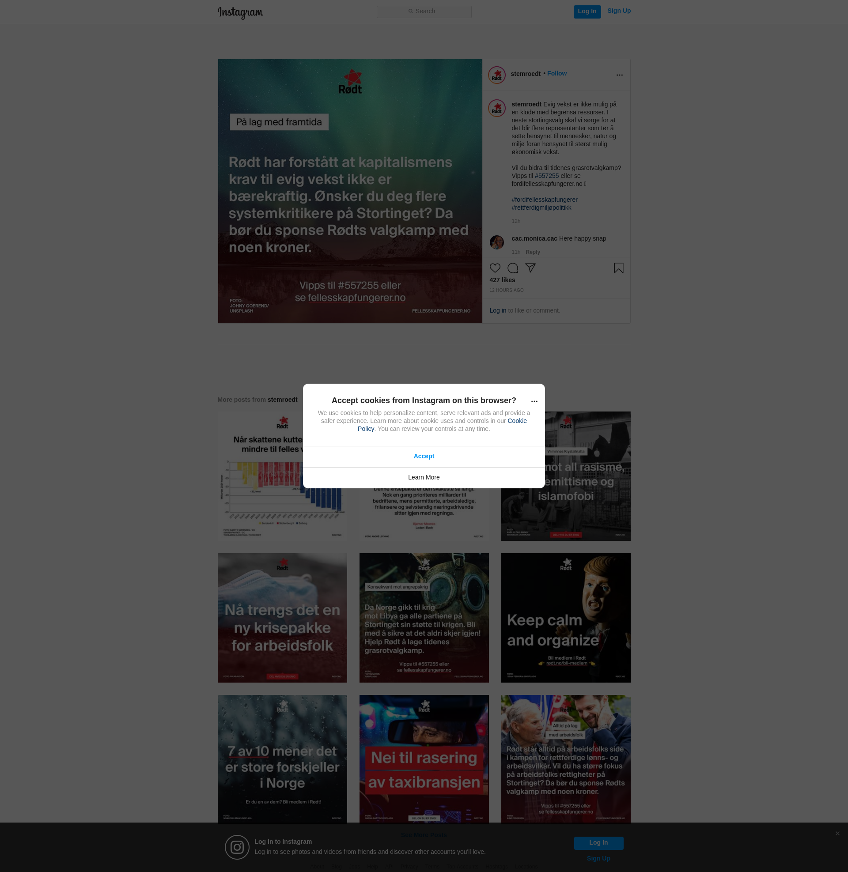Click Log in to like or comment

(x=497, y=311)
